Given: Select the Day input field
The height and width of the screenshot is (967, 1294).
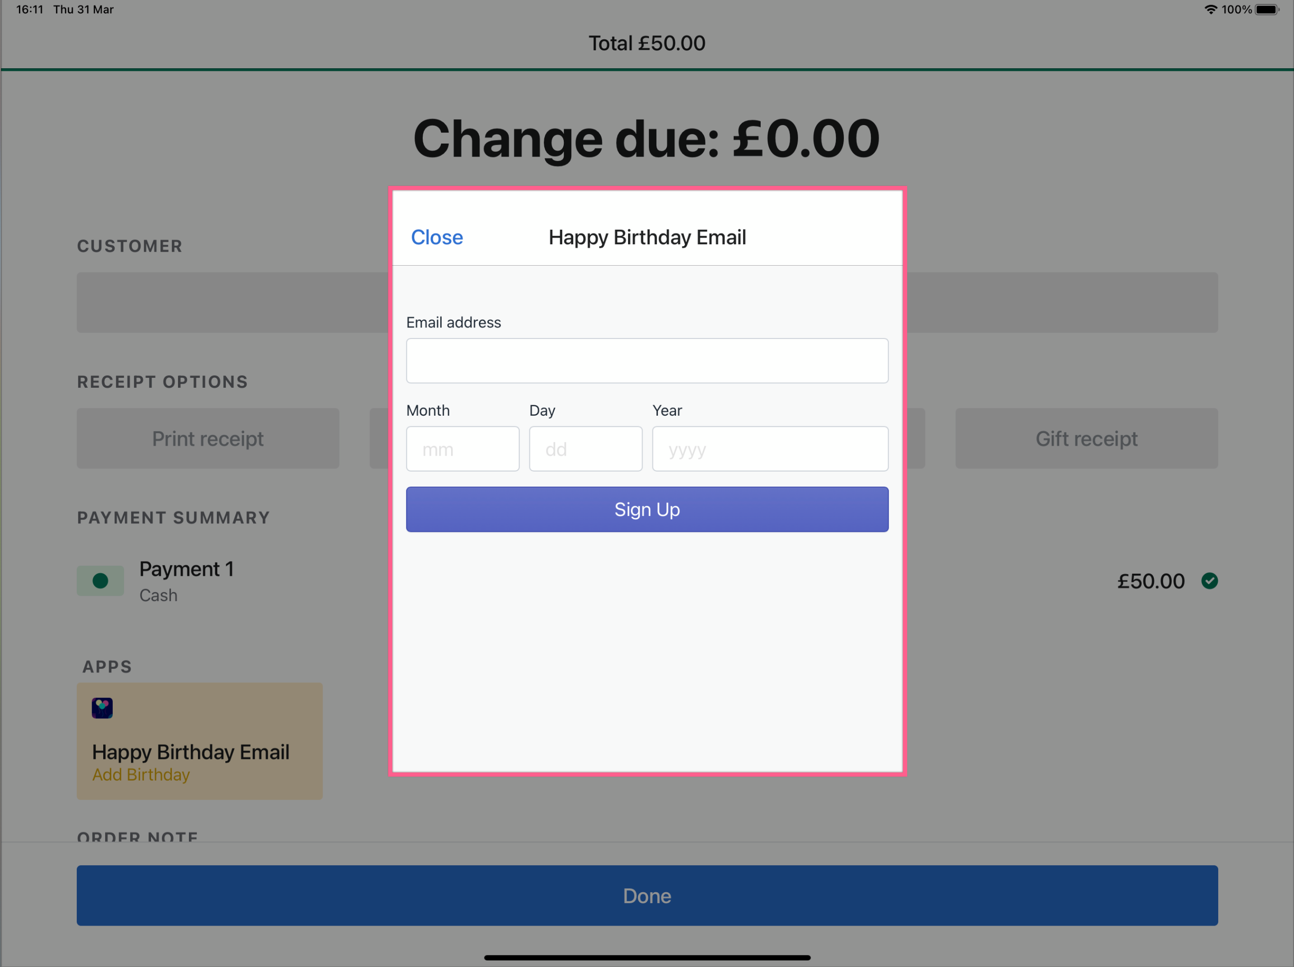Looking at the screenshot, I should (585, 449).
